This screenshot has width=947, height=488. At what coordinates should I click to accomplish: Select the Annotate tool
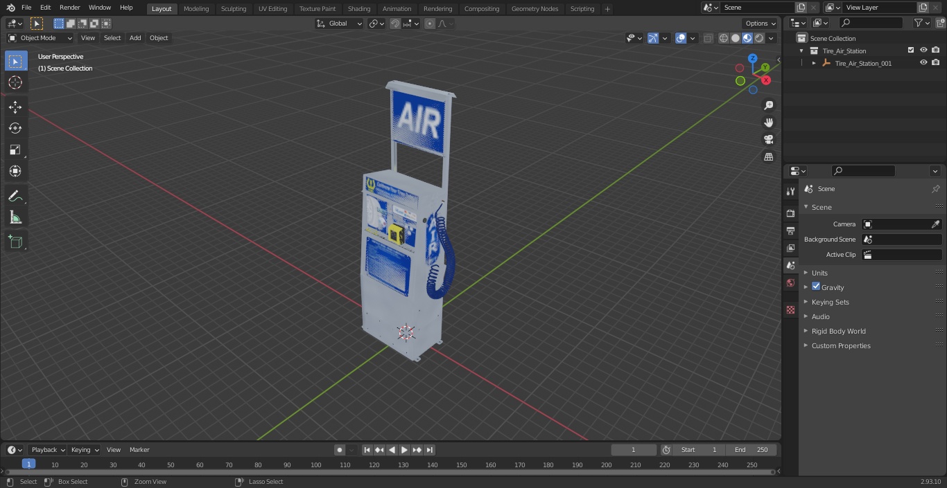coord(15,197)
